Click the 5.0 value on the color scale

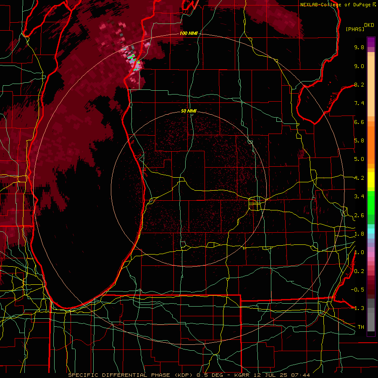point(359,159)
